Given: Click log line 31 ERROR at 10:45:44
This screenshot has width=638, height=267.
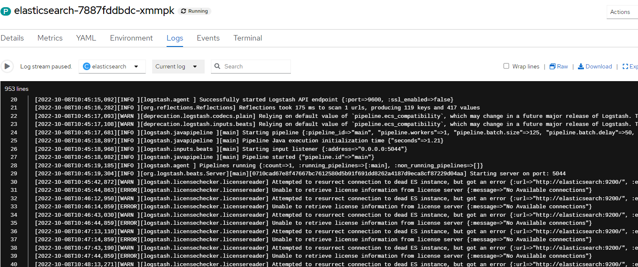Looking at the screenshot, I should coord(313,190).
